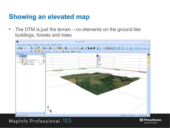
Task: Open the Grids menu
Action: point(48,45)
